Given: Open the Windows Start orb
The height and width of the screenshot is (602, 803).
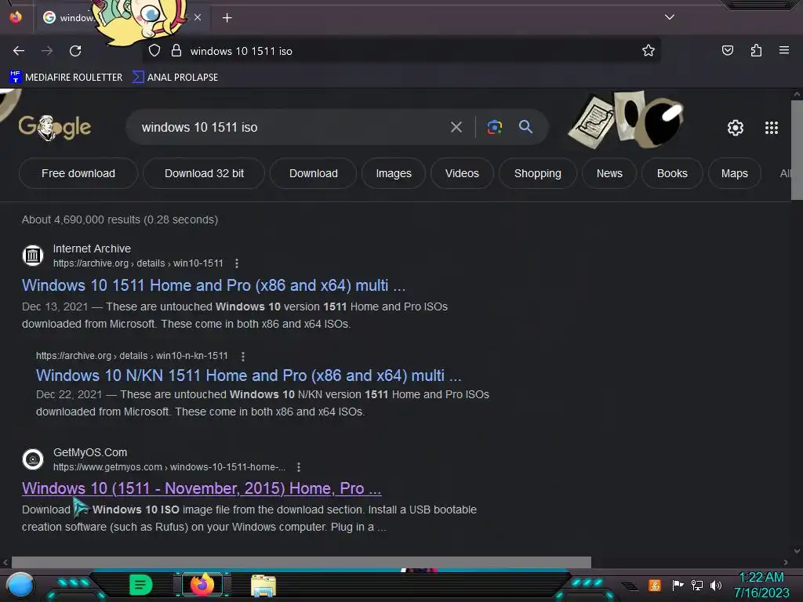Looking at the screenshot, I should 20,585.
